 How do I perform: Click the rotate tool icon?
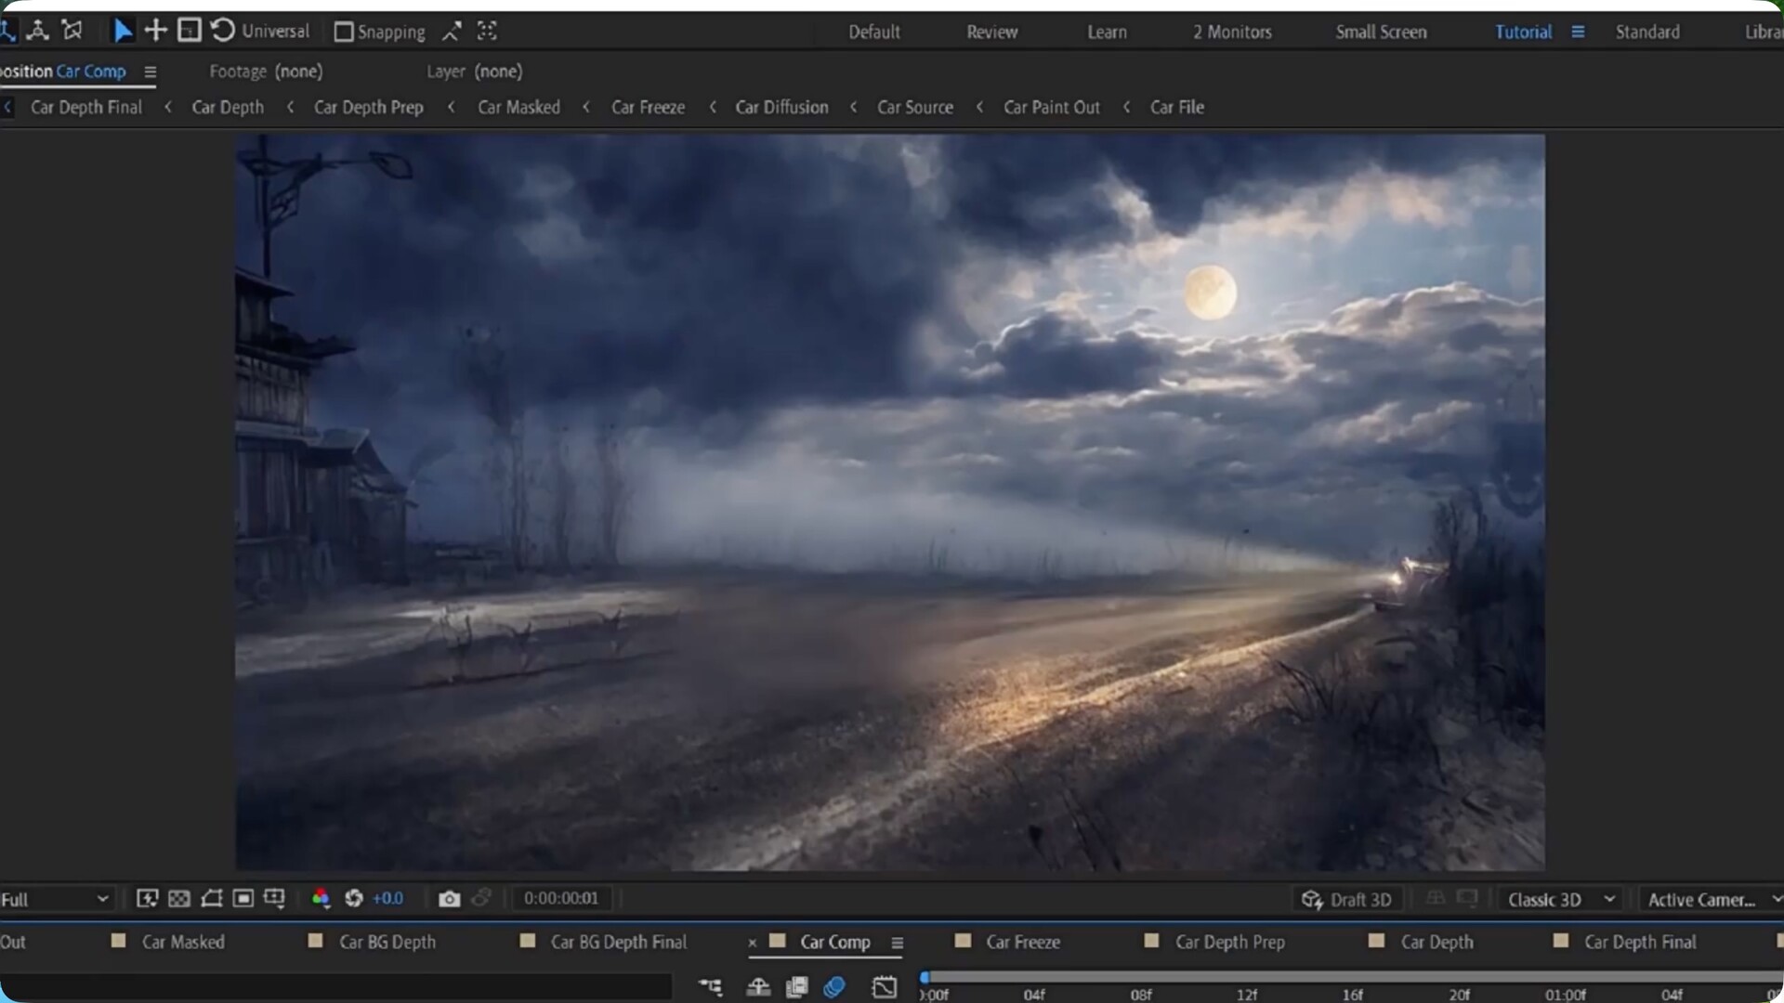click(x=223, y=31)
